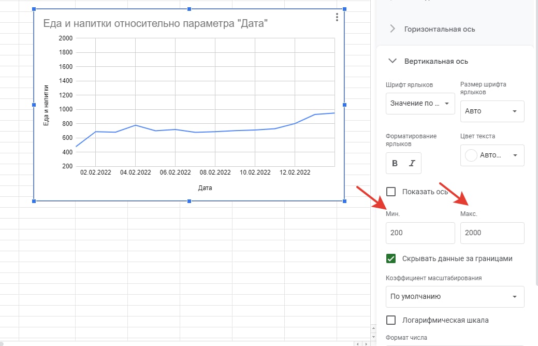538x346 pixels.
Task: Click the bottom-right chart resize handle
Action: [x=344, y=201]
